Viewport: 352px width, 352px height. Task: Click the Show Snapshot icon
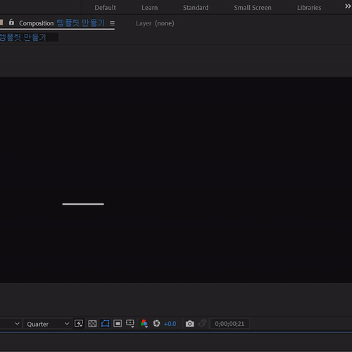[202, 323]
